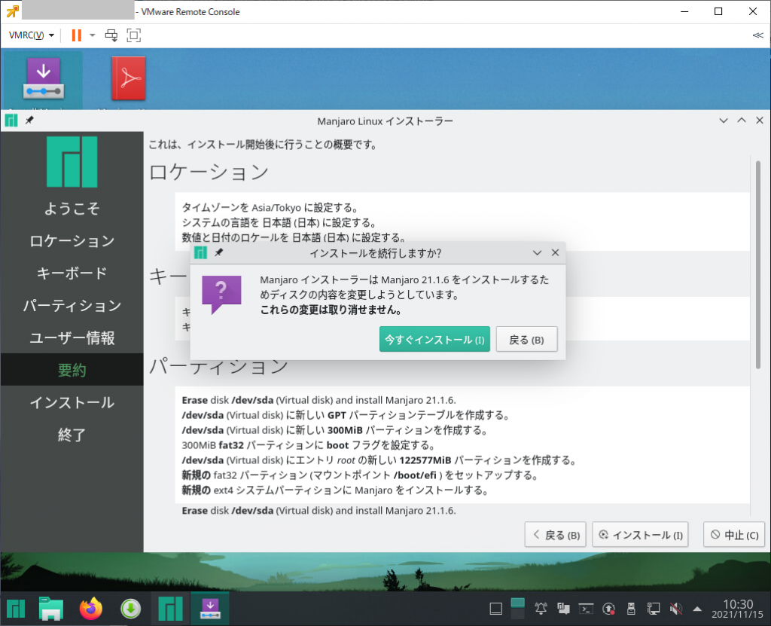Switch to the second virtual desktop in the pager
The height and width of the screenshot is (626, 771).
(x=518, y=615)
